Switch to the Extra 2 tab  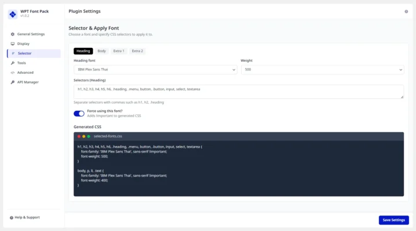pyautogui.click(x=137, y=51)
